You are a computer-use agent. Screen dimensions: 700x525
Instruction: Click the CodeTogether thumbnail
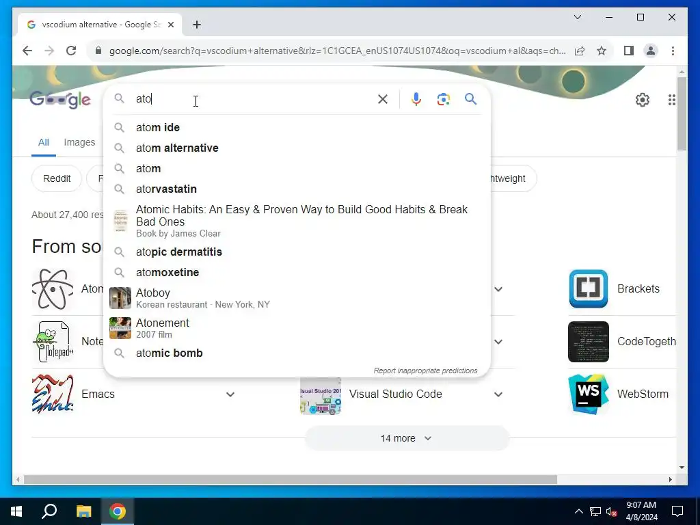(x=589, y=342)
